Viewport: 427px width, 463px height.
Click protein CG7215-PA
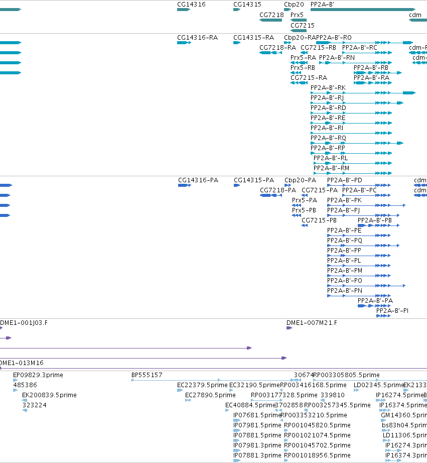coord(320,190)
